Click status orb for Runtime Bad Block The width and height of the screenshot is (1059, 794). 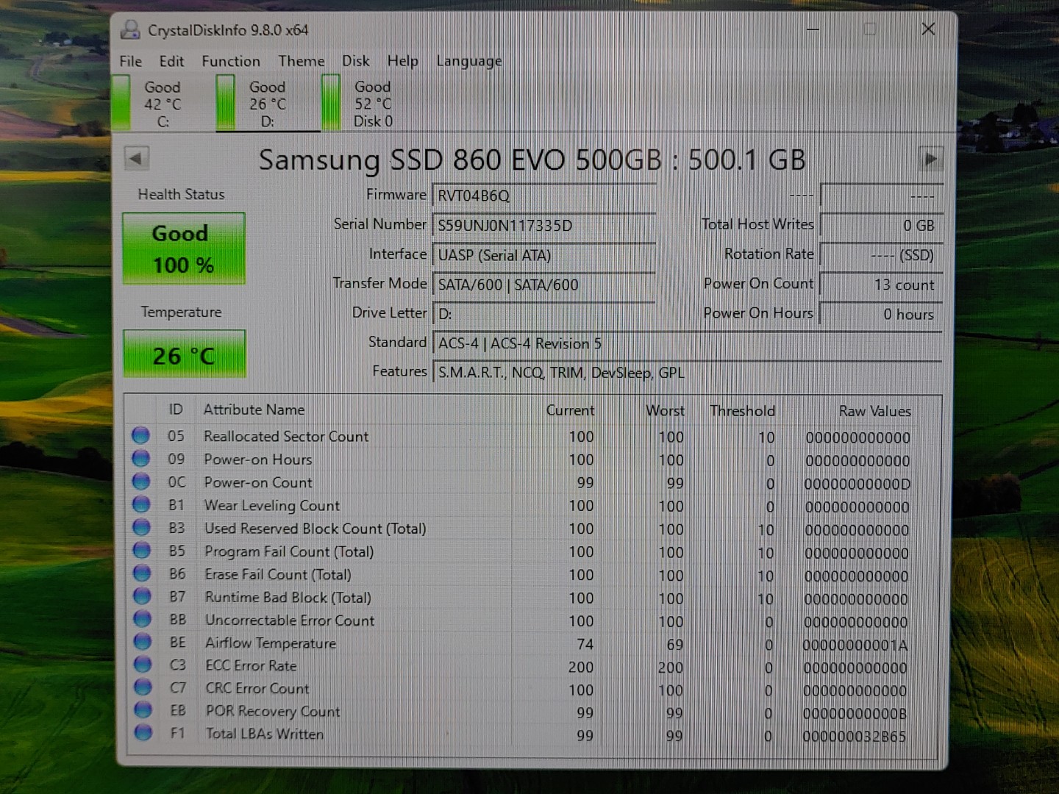pyautogui.click(x=142, y=596)
